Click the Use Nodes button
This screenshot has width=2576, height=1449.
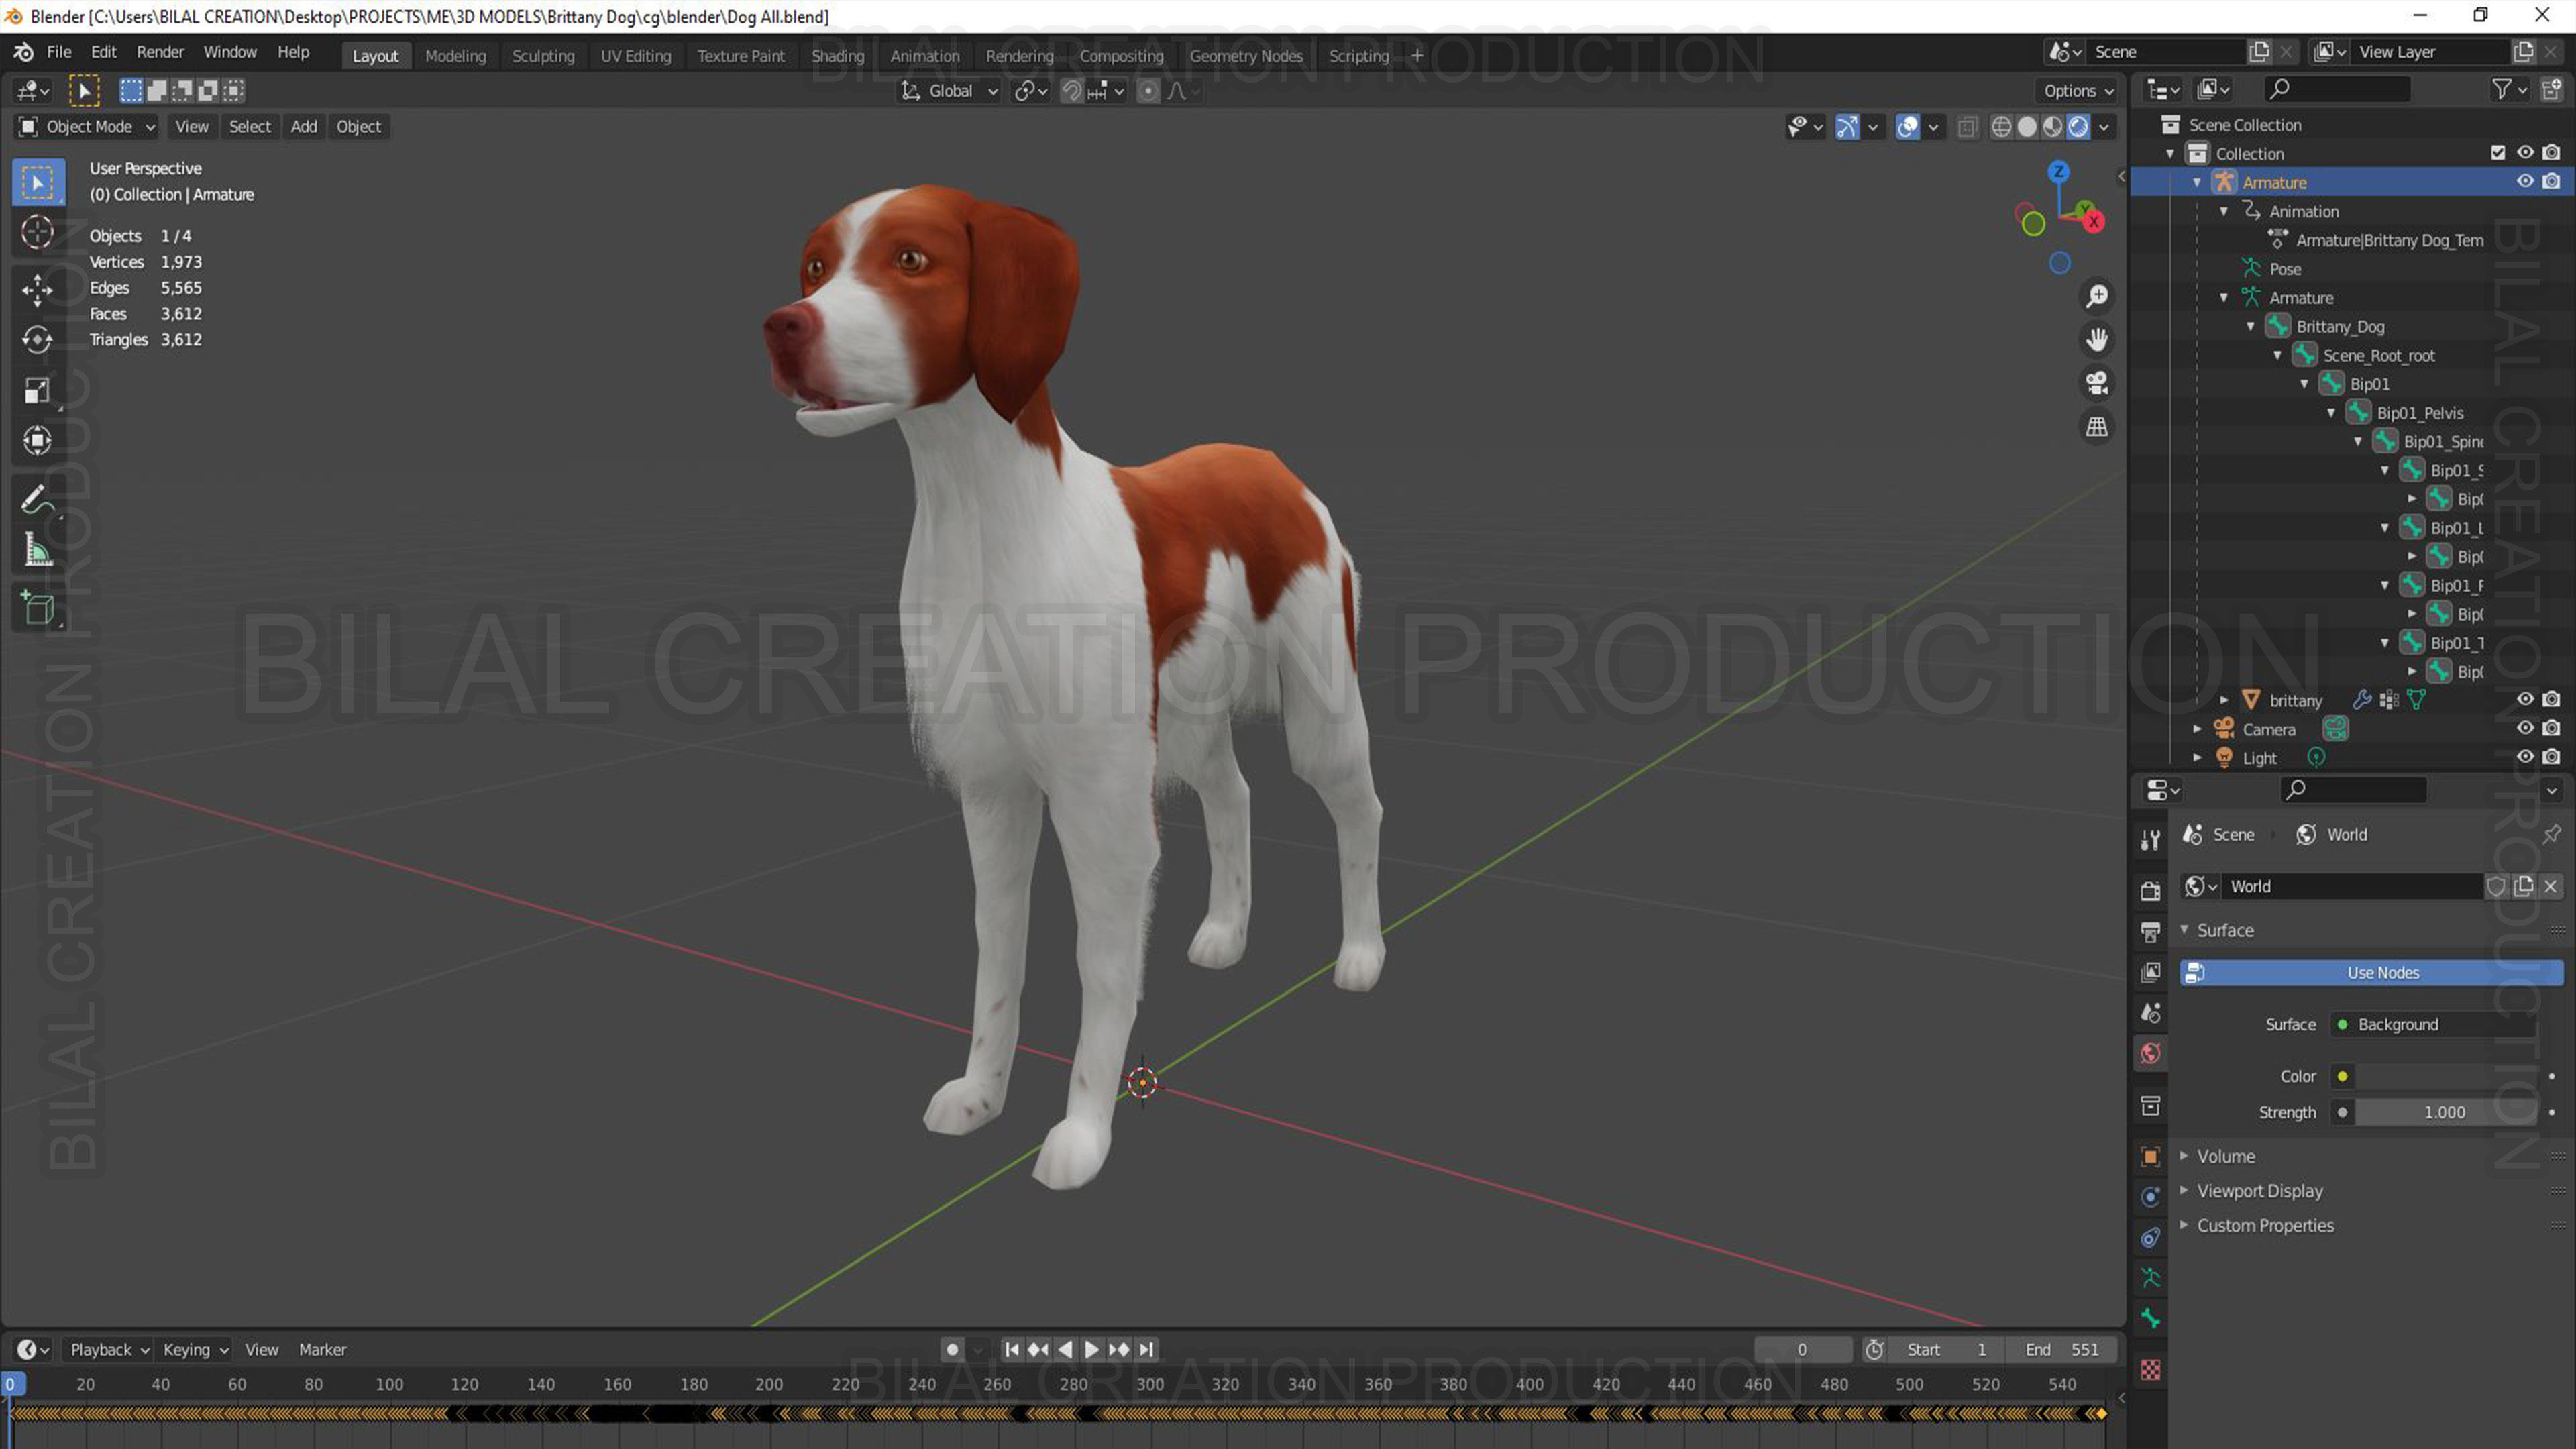(2372, 973)
